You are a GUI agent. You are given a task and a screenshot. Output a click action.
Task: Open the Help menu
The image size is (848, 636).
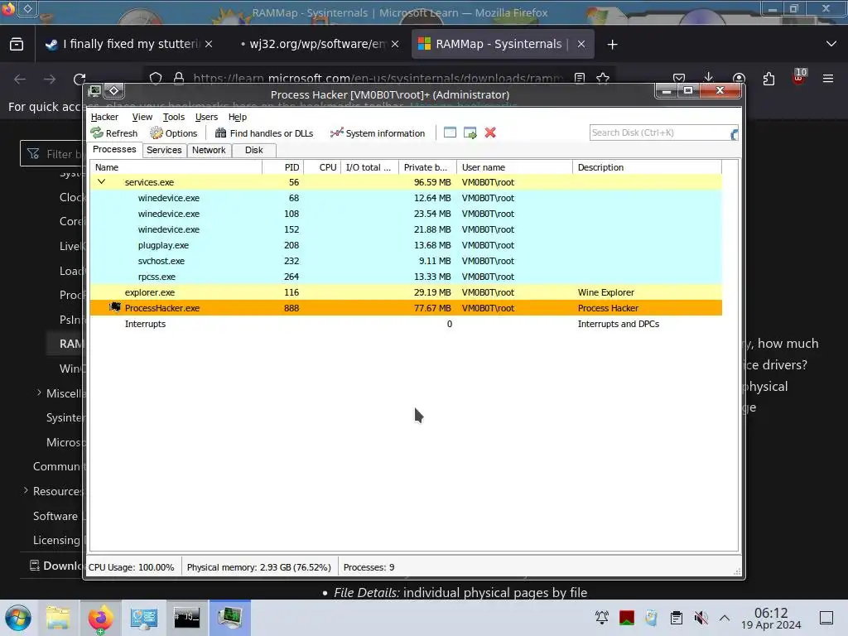click(x=238, y=117)
